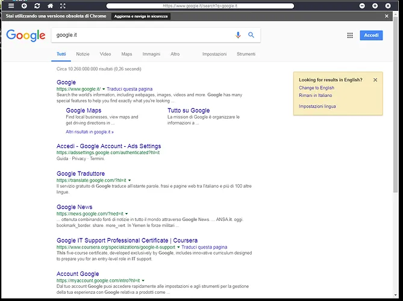Open Strumenti options
403x301 pixels.
pyautogui.click(x=246, y=54)
